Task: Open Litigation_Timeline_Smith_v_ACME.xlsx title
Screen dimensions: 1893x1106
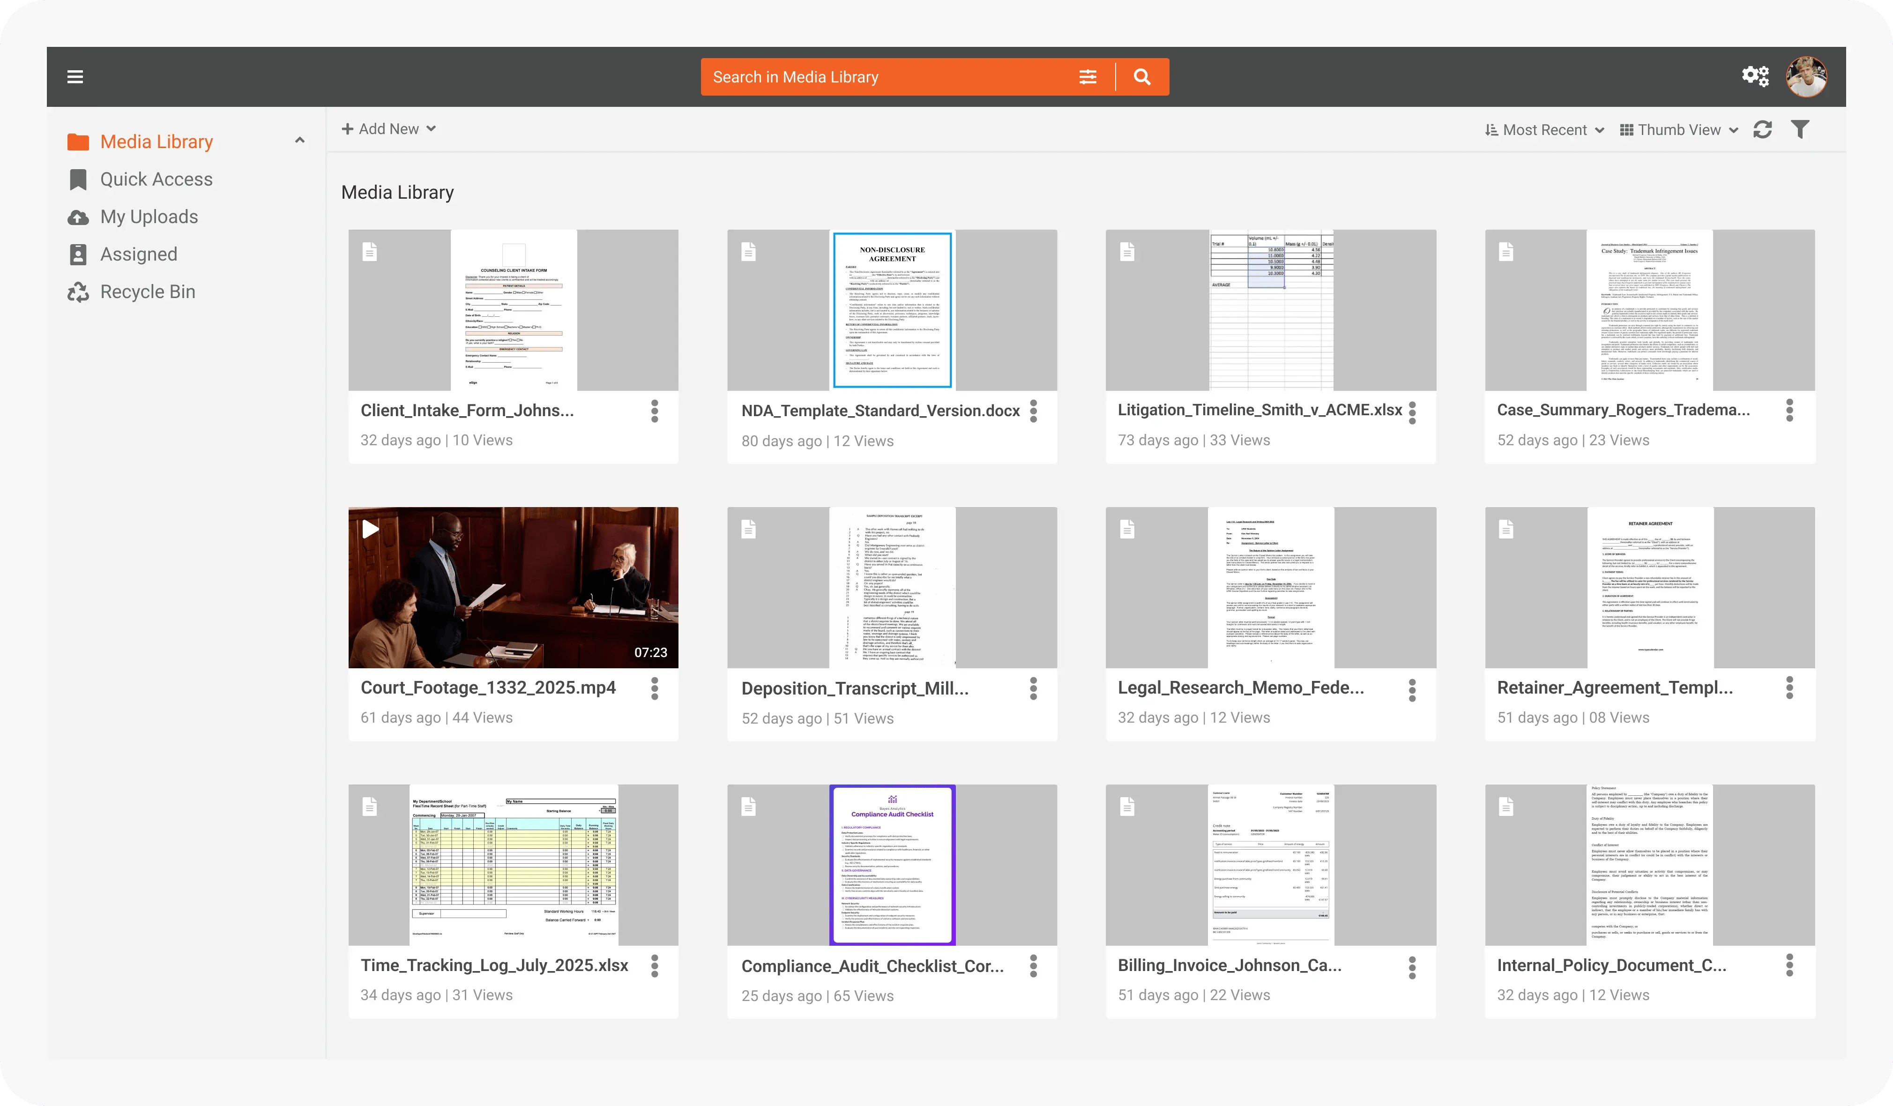Action: [1260, 410]
